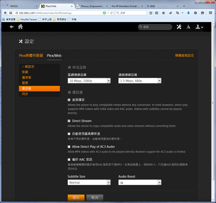Click the Firefox back button
This screenshot has height=203, width=216.
(5, 13)
